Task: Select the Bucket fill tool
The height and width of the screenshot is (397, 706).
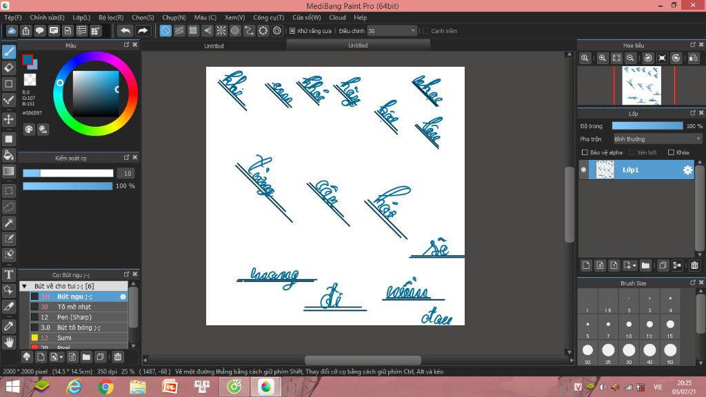Action: (8, 155)
